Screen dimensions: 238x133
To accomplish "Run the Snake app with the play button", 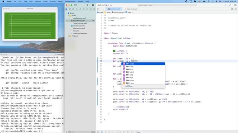I will 87,5.
